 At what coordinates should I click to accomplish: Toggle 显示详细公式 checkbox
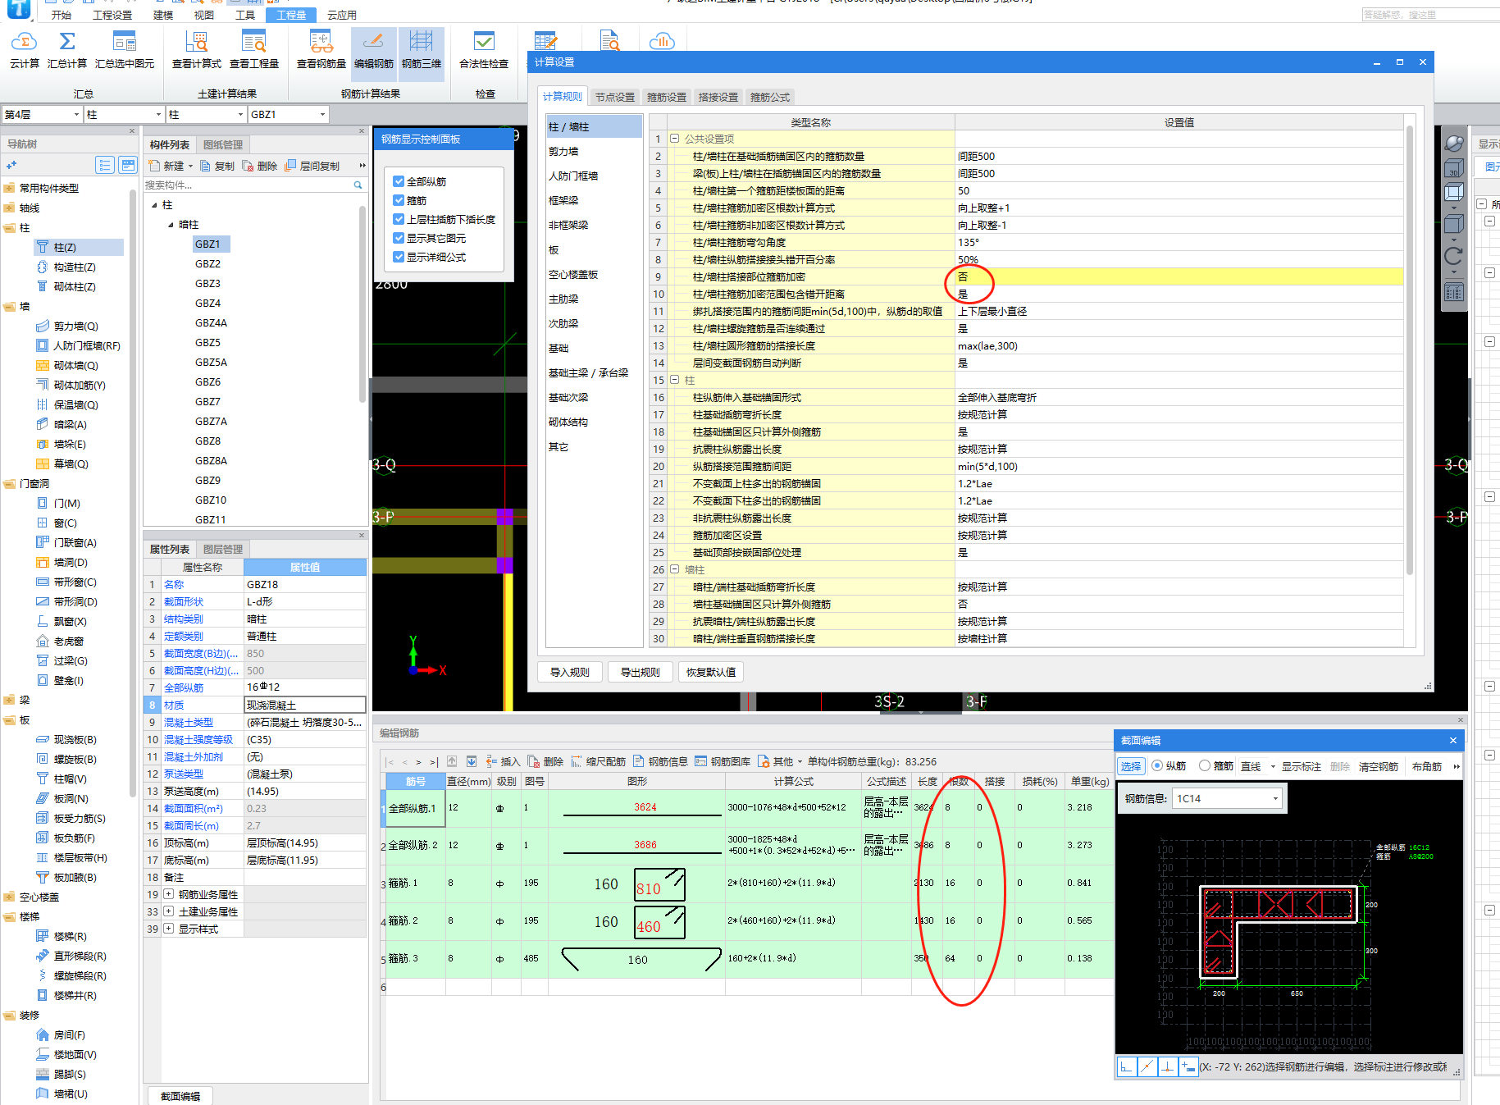399,257
